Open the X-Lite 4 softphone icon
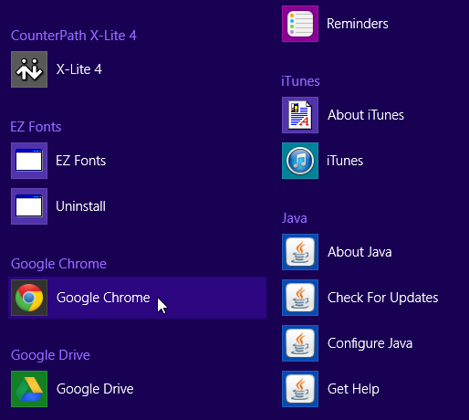The width and height of the screenshot is (469, 420). click(x=29, y=69)
